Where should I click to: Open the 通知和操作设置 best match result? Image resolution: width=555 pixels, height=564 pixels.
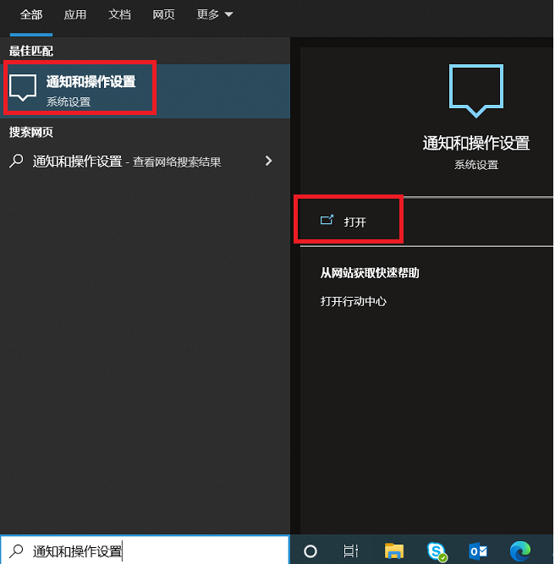point(146,91)
